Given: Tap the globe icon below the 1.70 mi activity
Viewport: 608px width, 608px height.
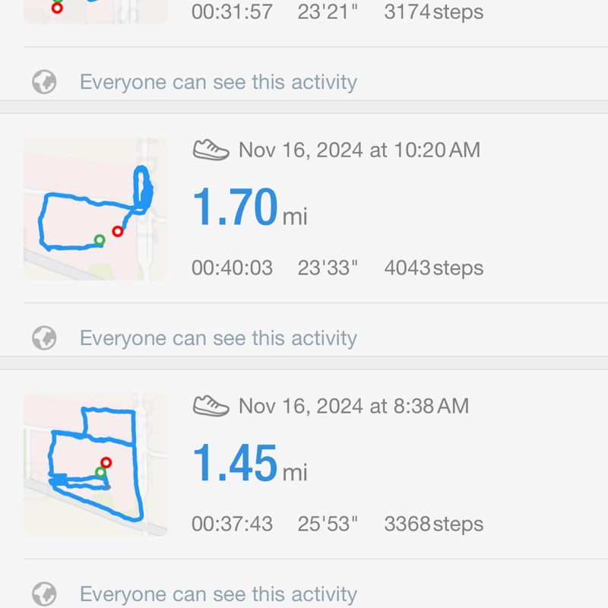Looking at the screenshot, I should click(45, 338).
